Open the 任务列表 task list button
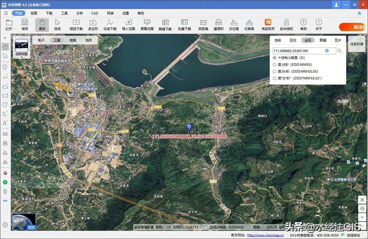The height and width of the screenshot is (239, 368). (357, 44)
